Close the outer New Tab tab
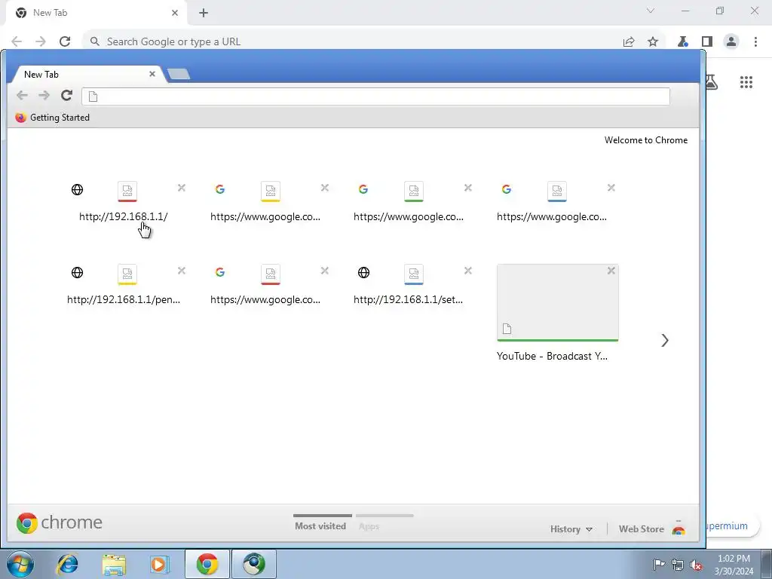This screenshot has height=579, width=772. point(175,13)
